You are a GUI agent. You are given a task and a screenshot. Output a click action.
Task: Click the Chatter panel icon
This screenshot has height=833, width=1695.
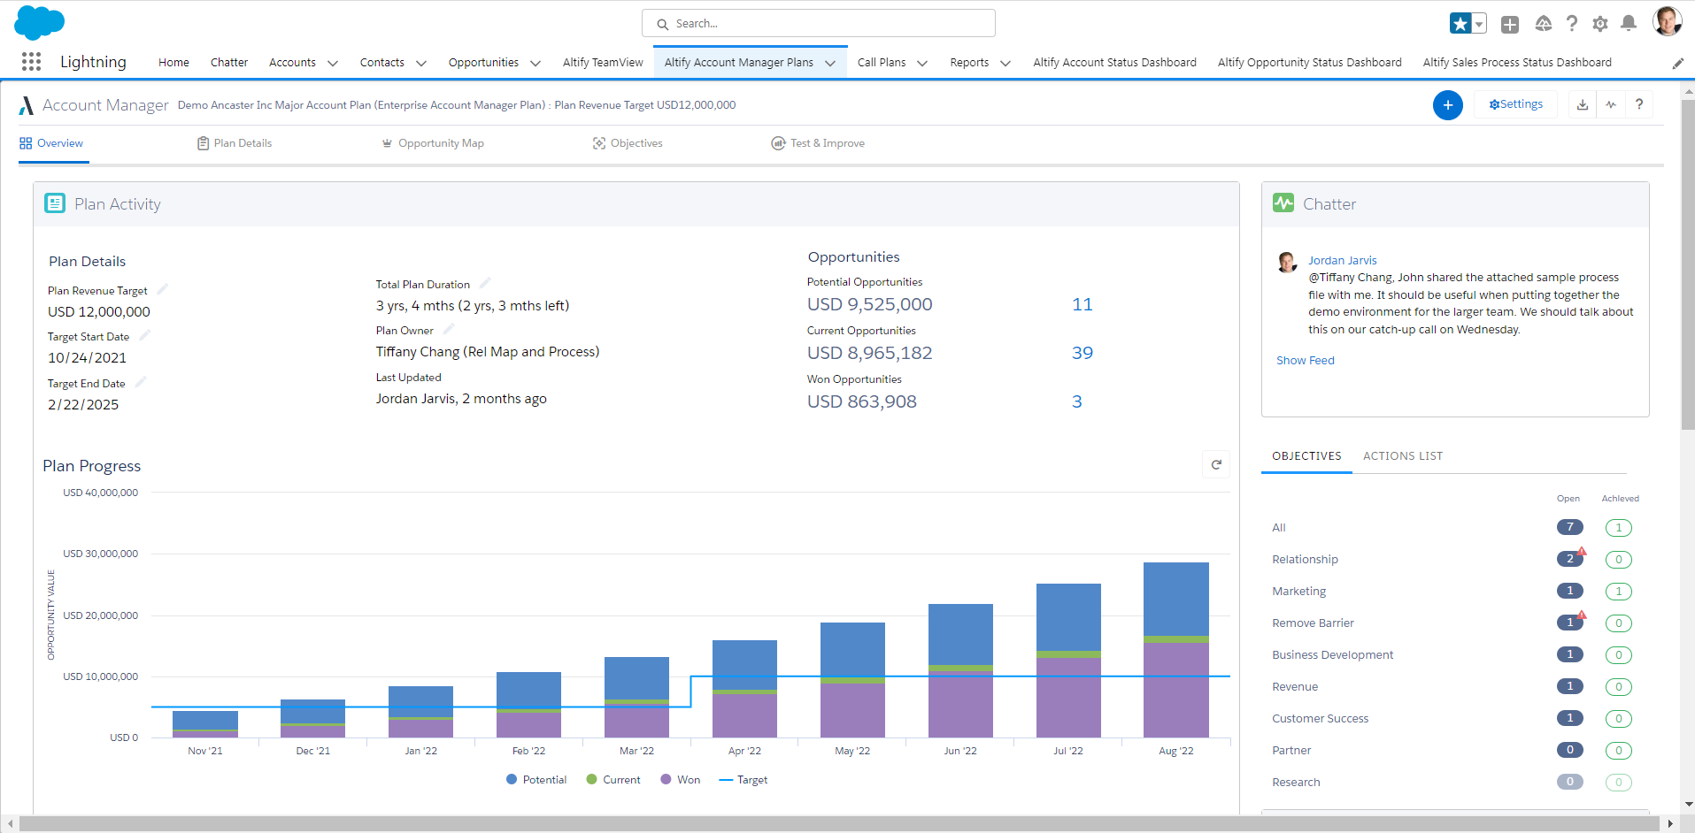pyautogui.click(x=1284, y=203)
